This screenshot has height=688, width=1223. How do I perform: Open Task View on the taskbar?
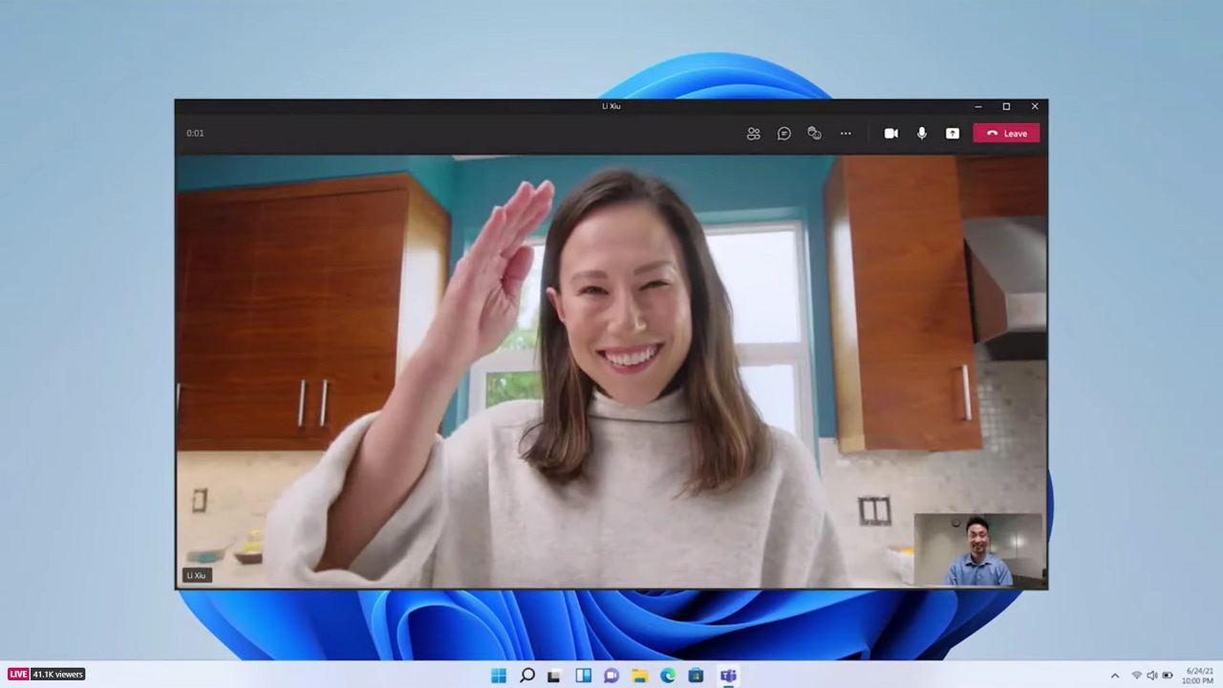[x=554, y=676]
